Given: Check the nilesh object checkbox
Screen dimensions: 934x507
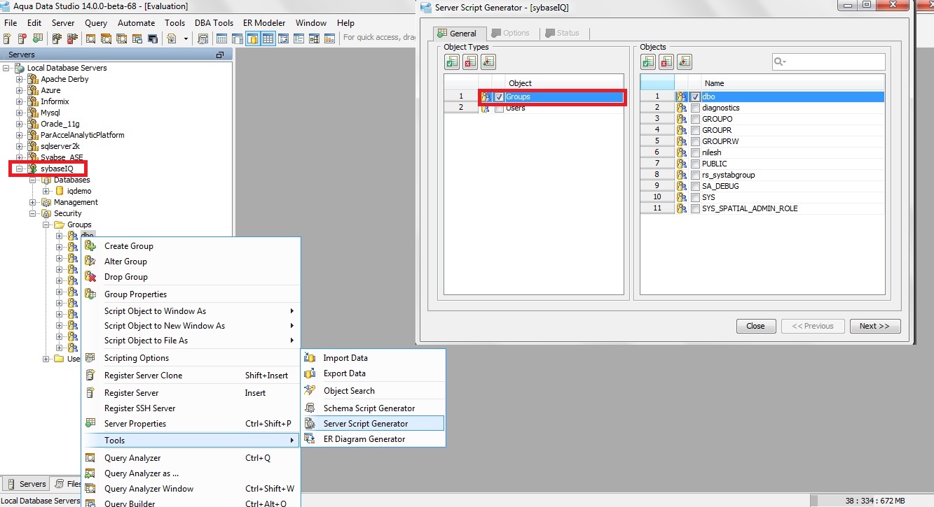Looking at the screenshot, I should click(695, 152).
